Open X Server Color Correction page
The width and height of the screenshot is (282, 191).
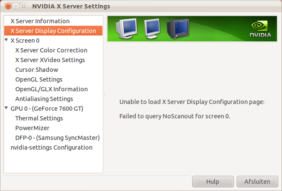tap(51, 50)
